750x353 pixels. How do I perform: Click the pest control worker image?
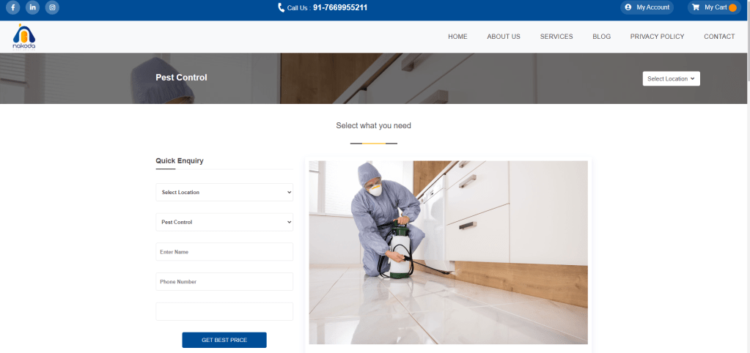[448, 252]
